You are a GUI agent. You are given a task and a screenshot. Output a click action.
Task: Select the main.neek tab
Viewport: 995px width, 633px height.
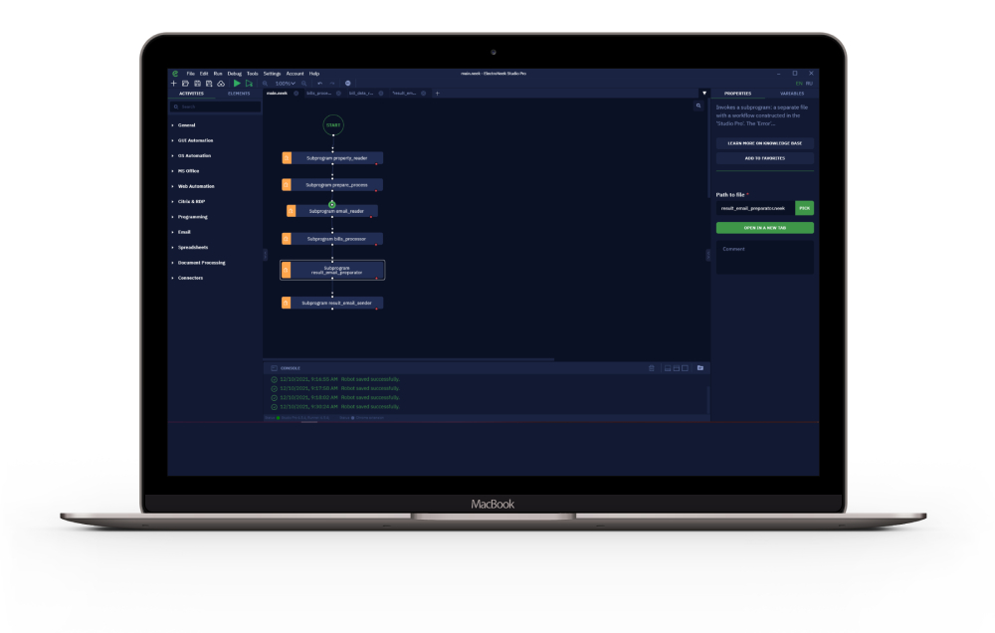[277, 94]
